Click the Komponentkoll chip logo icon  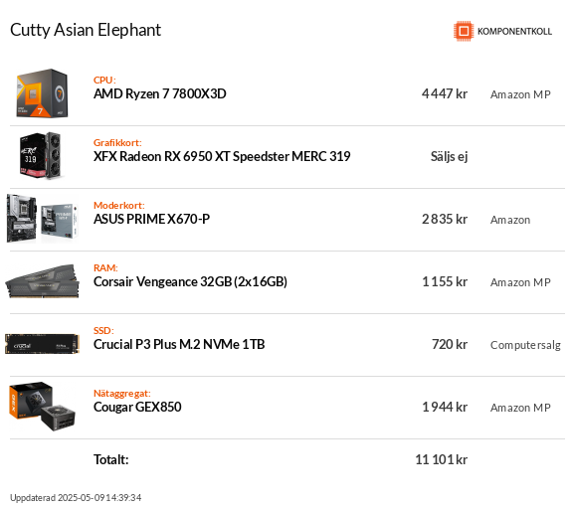464,31
